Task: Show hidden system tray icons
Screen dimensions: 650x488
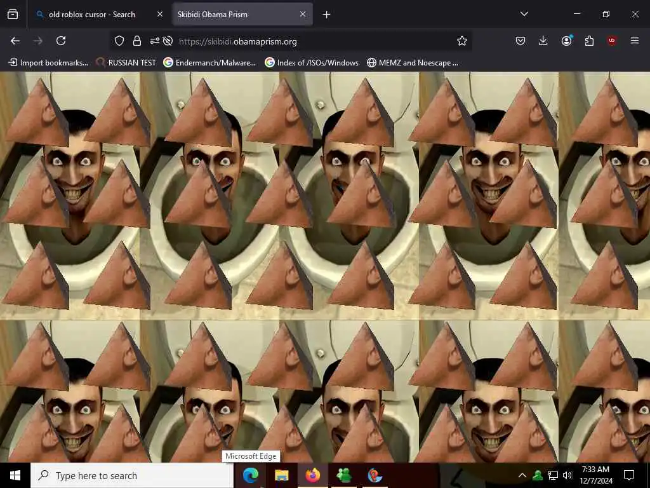Action: [522, 475]
